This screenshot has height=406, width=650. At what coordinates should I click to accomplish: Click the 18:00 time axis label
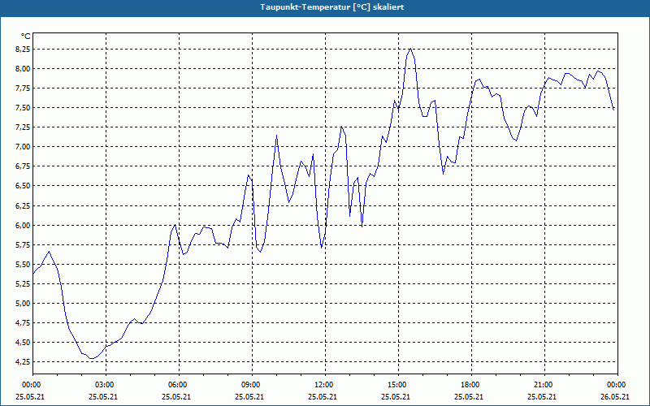click(471, 385)
